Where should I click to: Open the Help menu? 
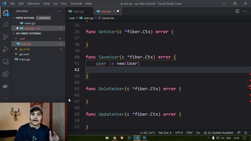(89, 4)
